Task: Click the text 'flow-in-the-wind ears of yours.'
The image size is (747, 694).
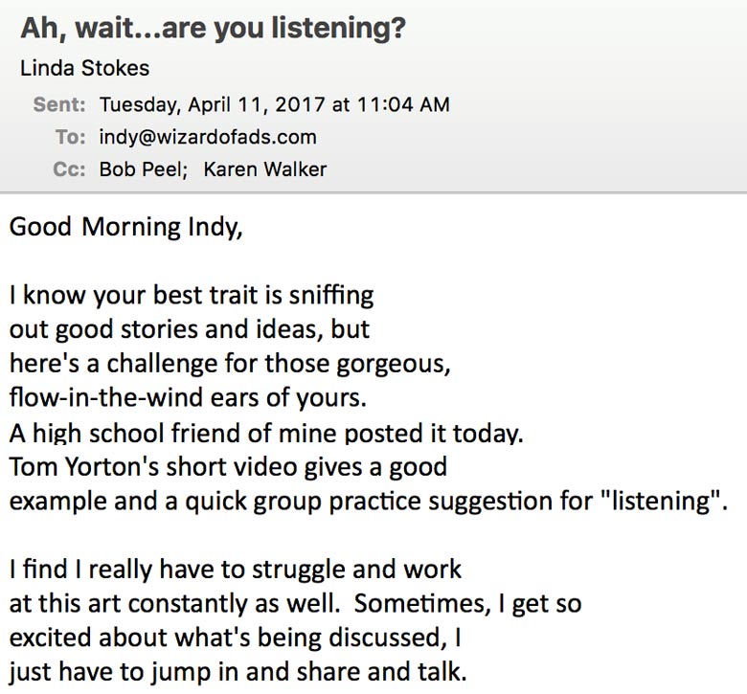Action: [x=188, y=397]
